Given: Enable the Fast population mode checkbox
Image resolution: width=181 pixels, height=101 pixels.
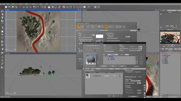Looking at the screenshot, I should [x=126, y=77].
